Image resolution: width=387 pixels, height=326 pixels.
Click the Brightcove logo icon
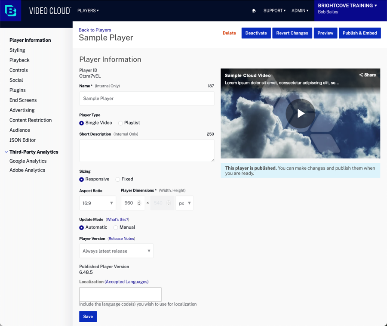[x=11, y=11]
